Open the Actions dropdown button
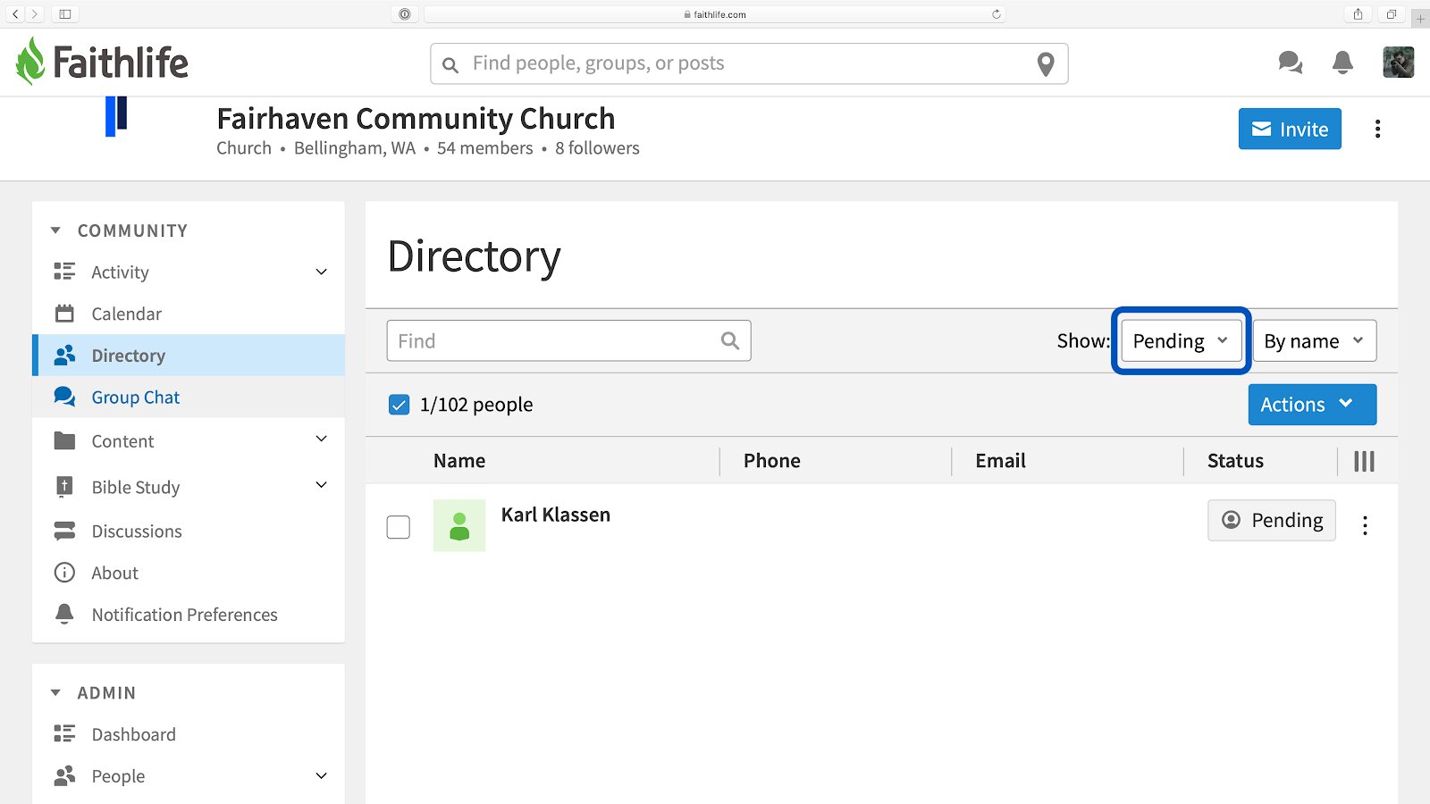The image size is (1430, 804). coord(1312,405)
